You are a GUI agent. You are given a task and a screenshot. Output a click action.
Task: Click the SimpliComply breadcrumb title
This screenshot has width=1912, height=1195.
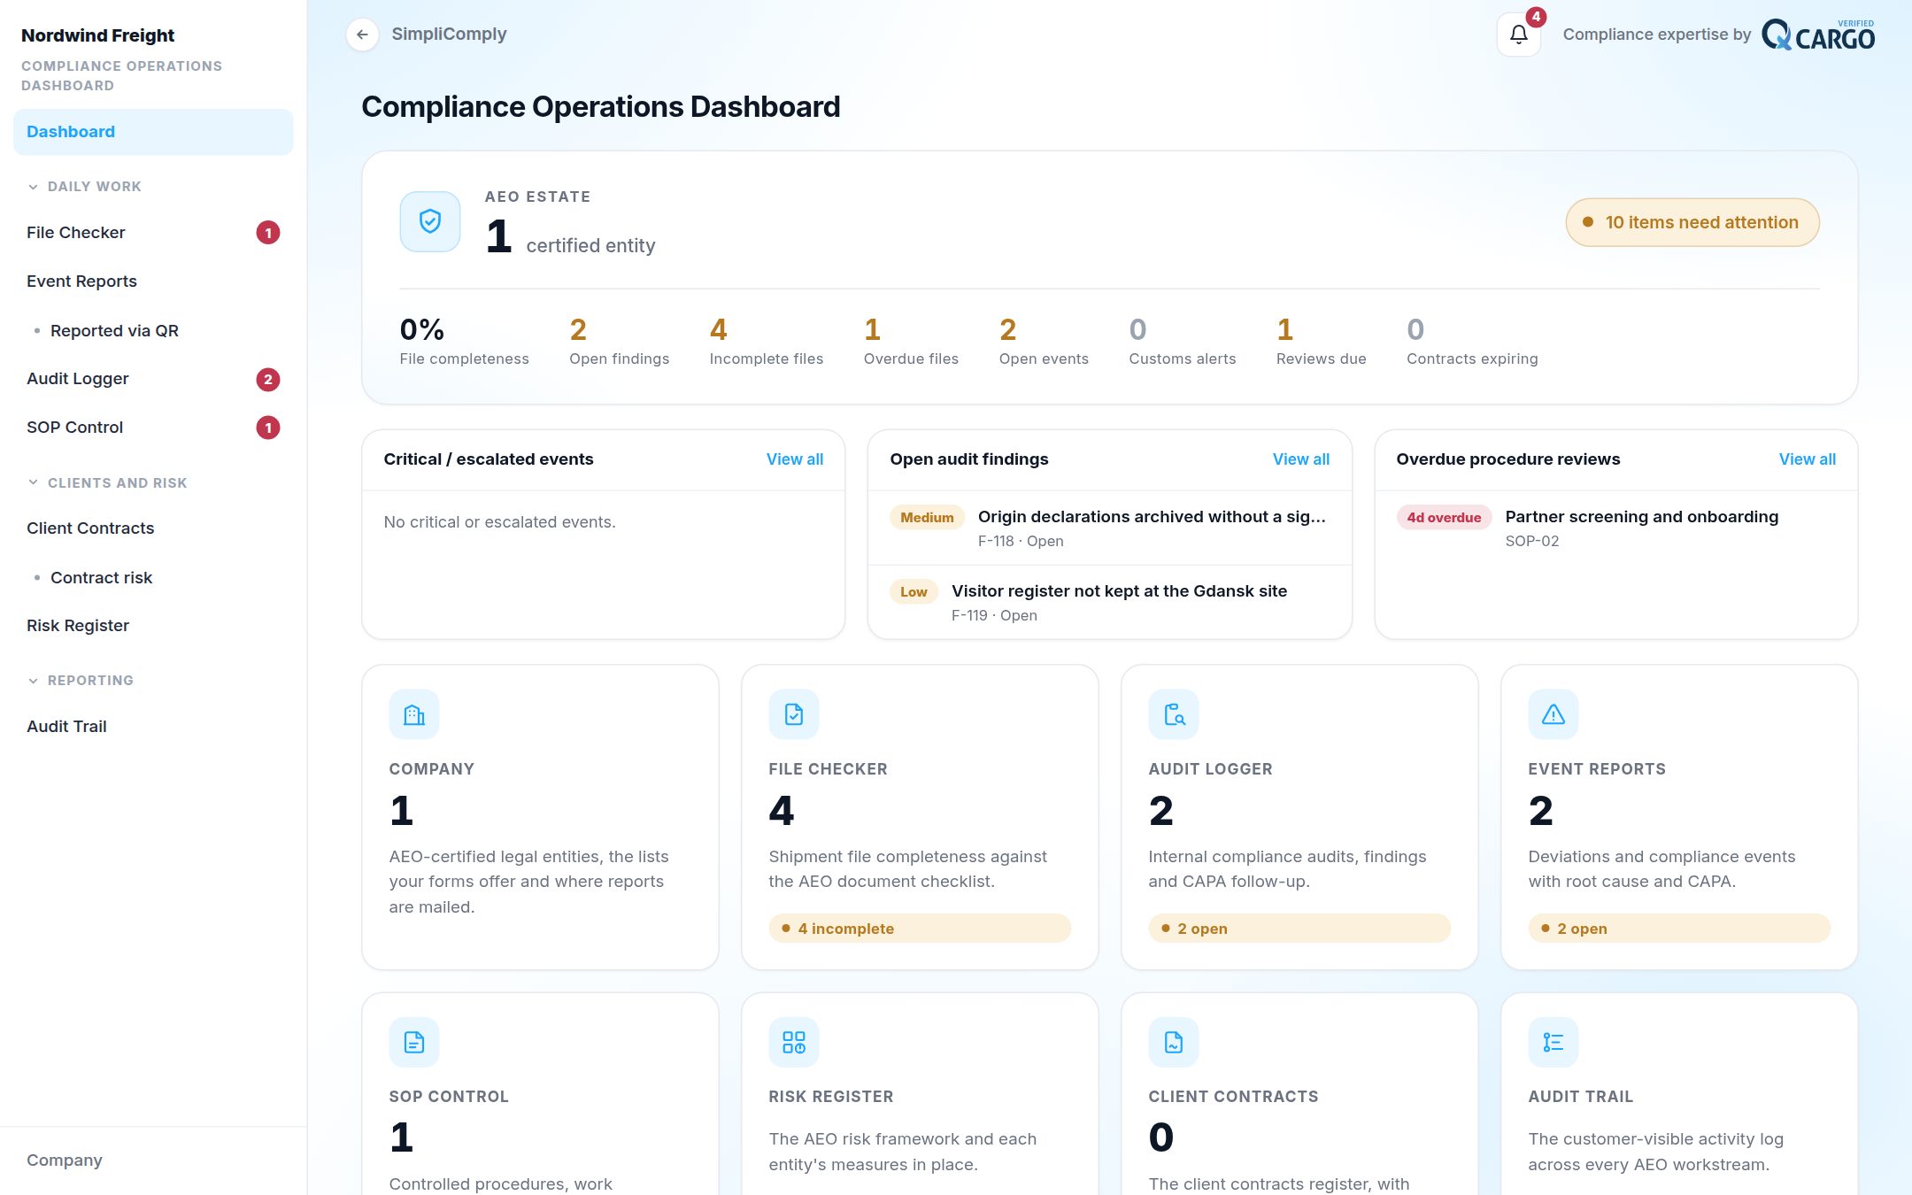450,35
